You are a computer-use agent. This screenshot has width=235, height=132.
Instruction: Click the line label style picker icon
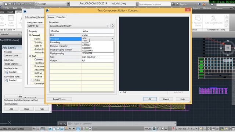point(7,72)
